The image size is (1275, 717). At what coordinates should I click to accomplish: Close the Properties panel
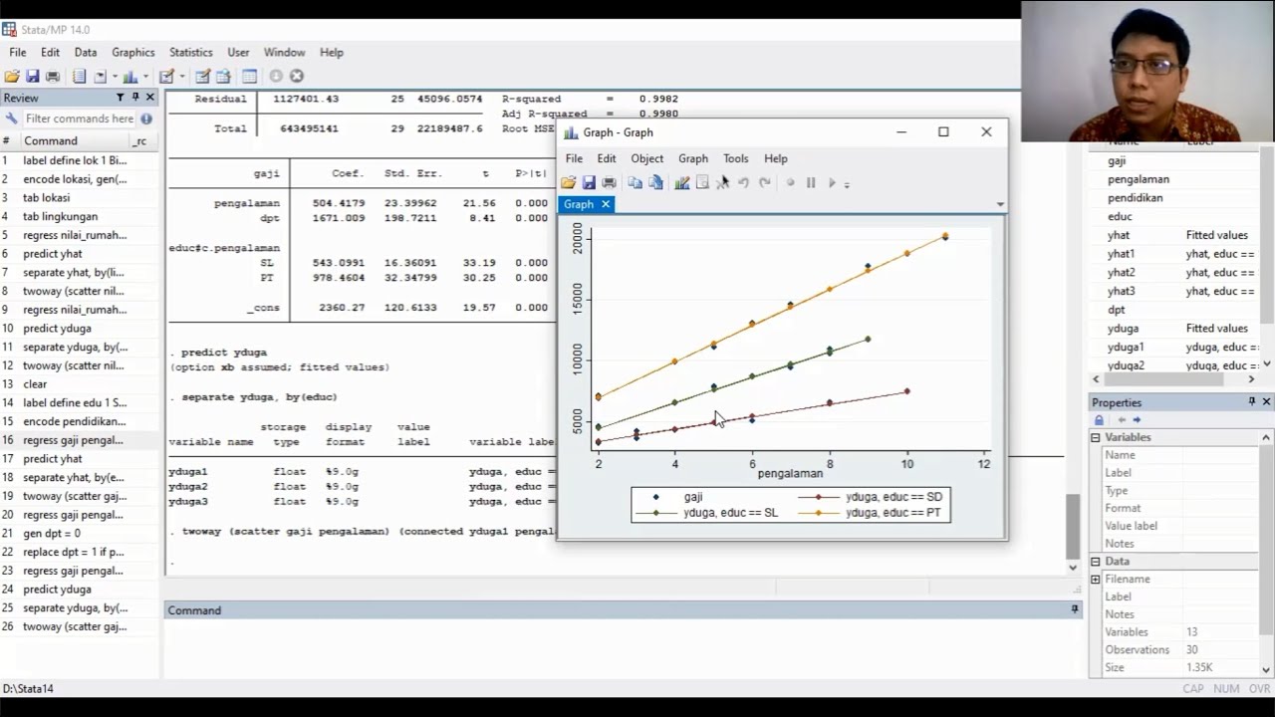coord(1266,401)
